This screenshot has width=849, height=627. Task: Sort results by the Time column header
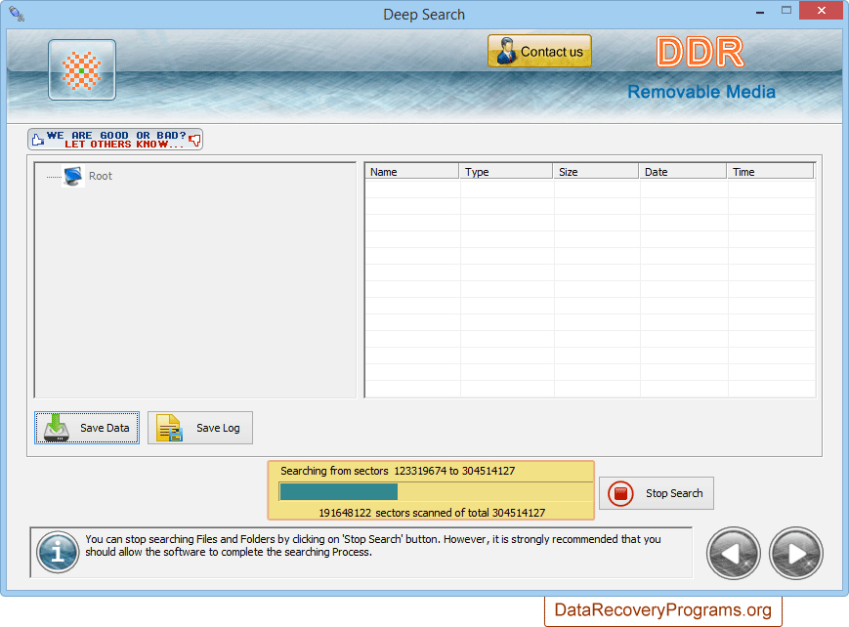(x=770, y=172)
